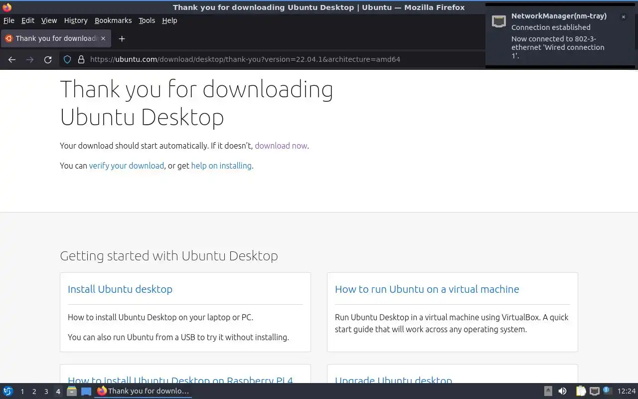Click the Firefox window entry in the taskbar
The width and height of the screenshot is (638, 399).
[x=143, y=392]
